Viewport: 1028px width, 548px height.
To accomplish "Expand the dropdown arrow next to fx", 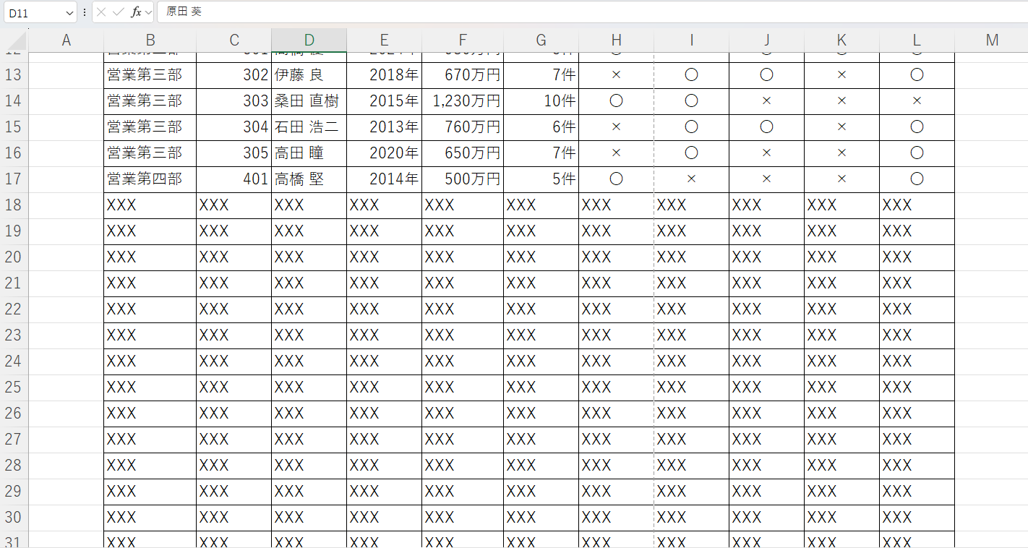I will (148, 12).
